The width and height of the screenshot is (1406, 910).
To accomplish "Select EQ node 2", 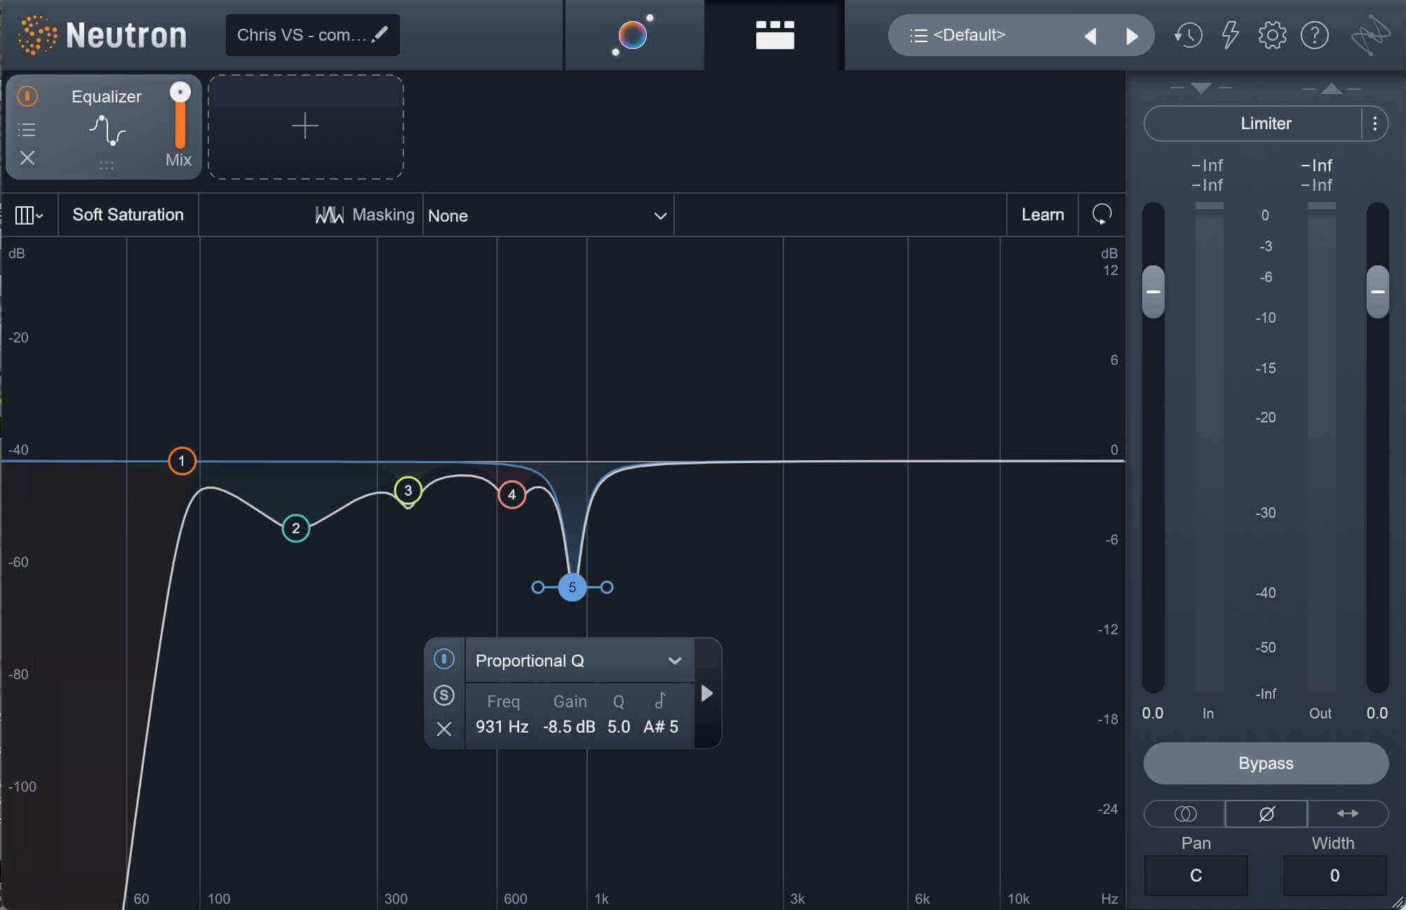I will (296, 528).
